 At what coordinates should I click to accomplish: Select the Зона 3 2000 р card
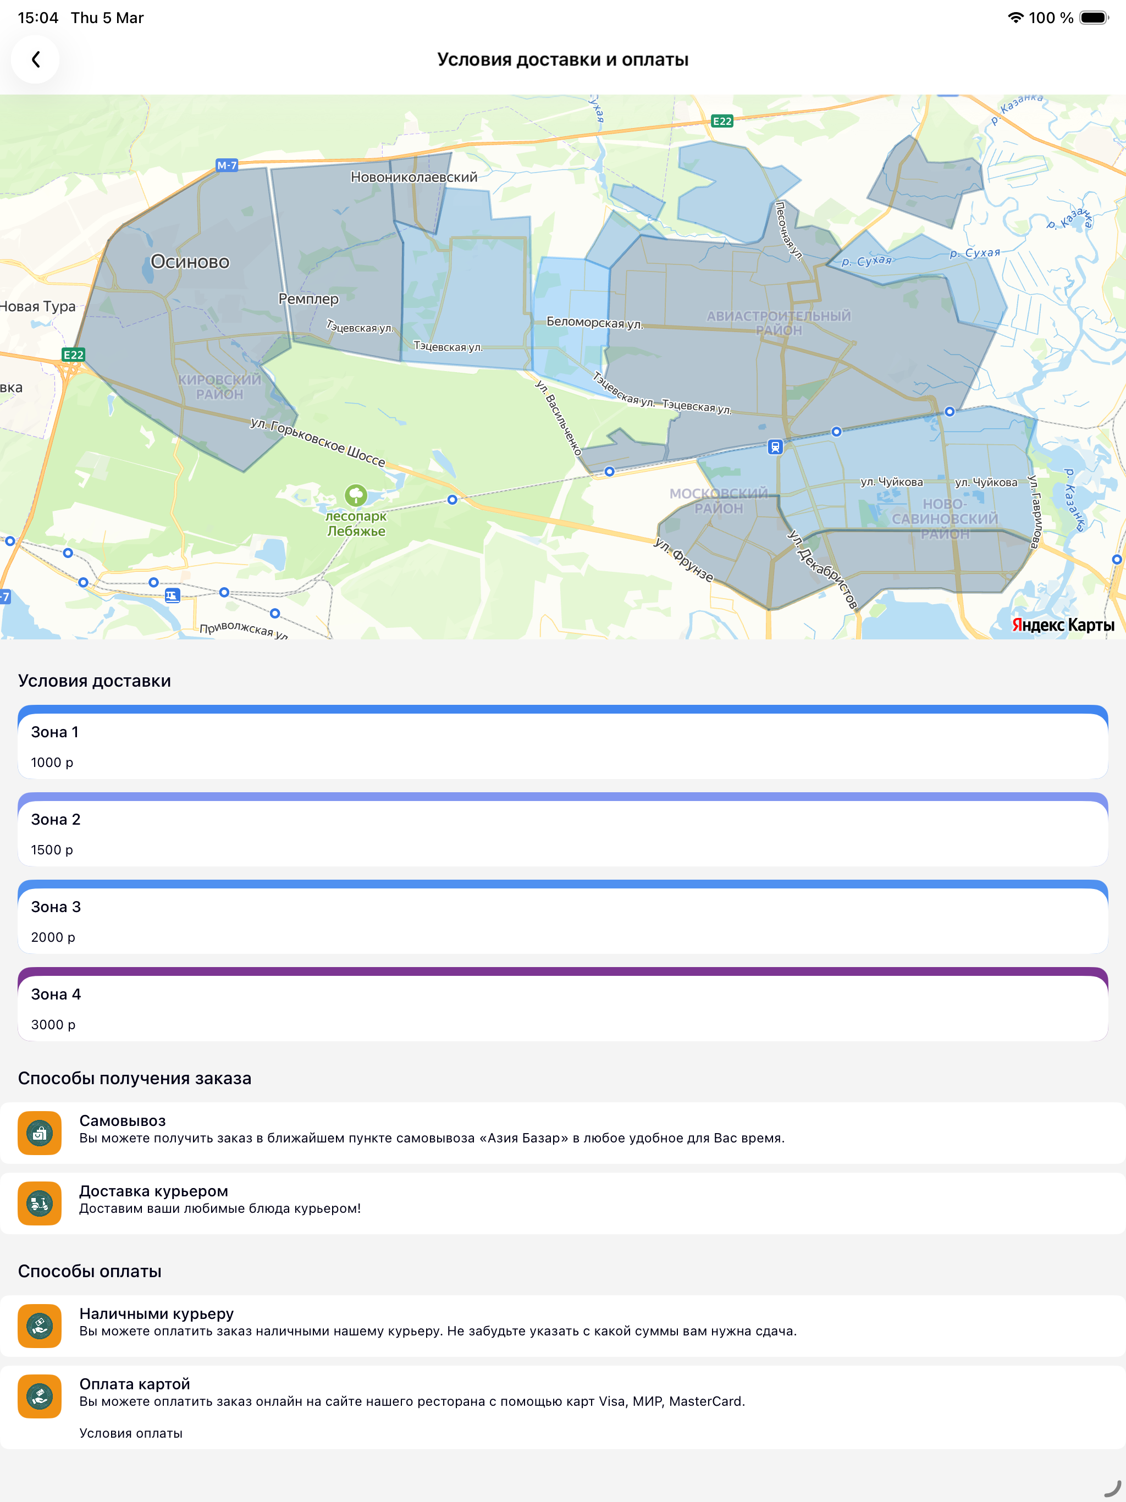[563, 918]
